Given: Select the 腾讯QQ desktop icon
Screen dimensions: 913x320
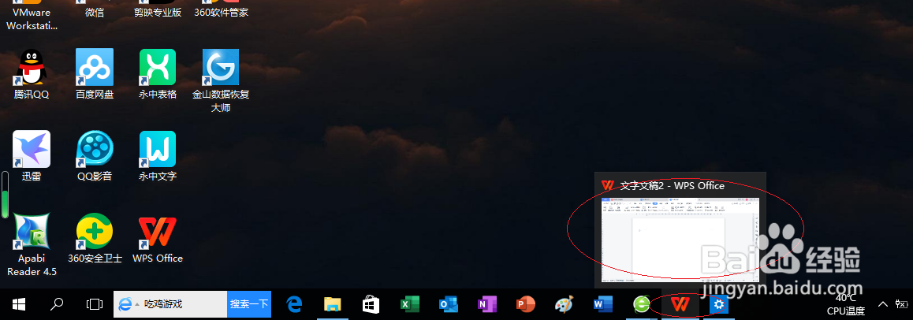Looking at the screenshot, I should point(32,74).
